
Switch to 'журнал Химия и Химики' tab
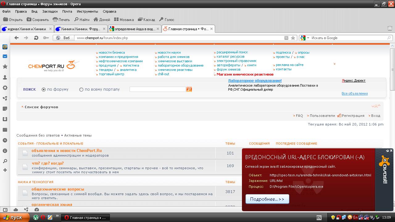tap(27, 29)
